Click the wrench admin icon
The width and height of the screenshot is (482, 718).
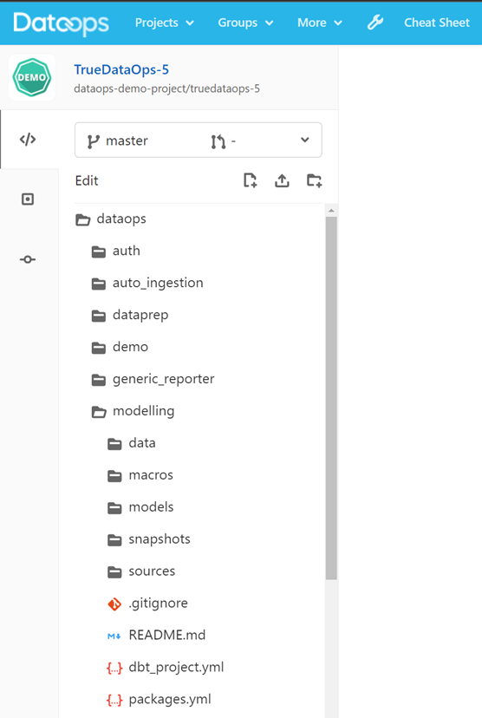[x=375, y=22]
